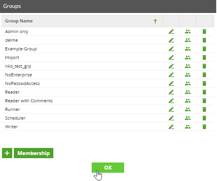Toggle sort order with green arrow
Viewport: 217px width, 181px height.
[155, 21]
